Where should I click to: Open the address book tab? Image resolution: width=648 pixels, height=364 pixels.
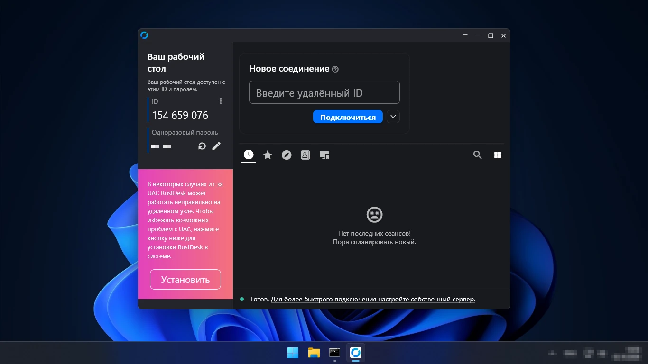coord(305,155)
